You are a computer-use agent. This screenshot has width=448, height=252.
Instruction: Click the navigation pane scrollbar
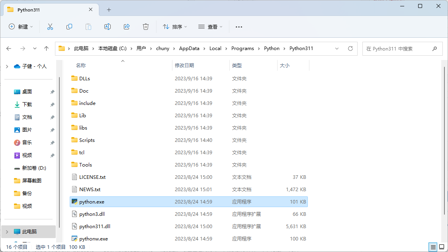point(59,152)
